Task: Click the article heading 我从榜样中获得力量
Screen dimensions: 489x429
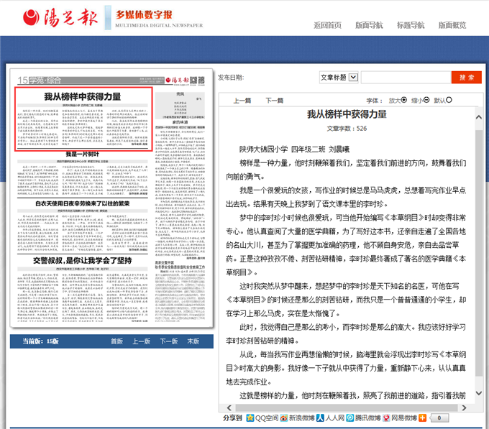Action: [x=347, y=114]
